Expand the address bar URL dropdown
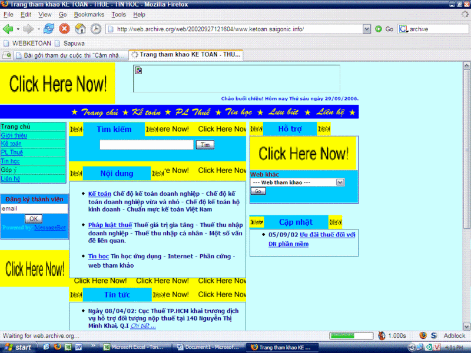The image size is (471, 353). (x=367, y=29)
